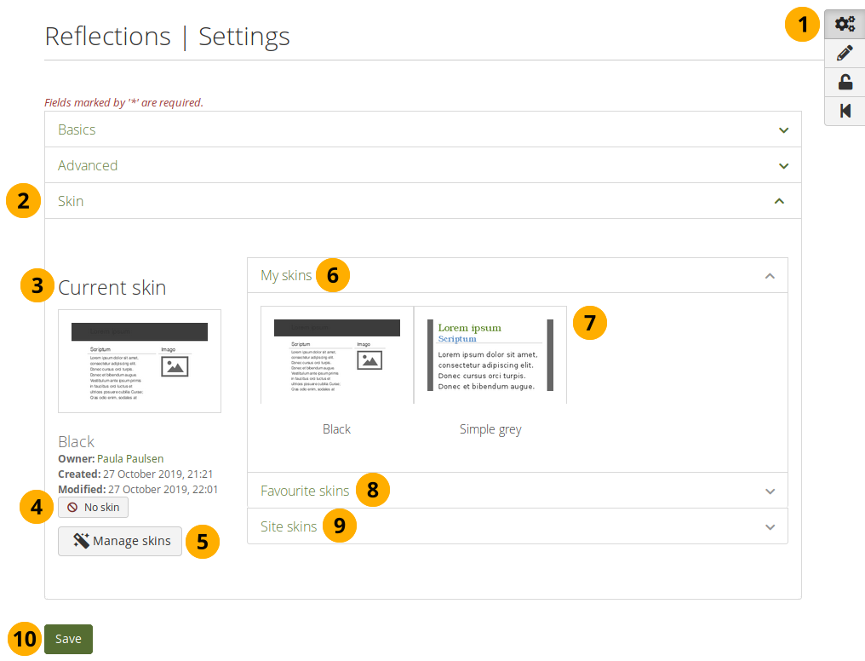The width and height of the screenshot is (865, 661).
Task: Expand the Favourite skins chevron
Action: point(770,491)
